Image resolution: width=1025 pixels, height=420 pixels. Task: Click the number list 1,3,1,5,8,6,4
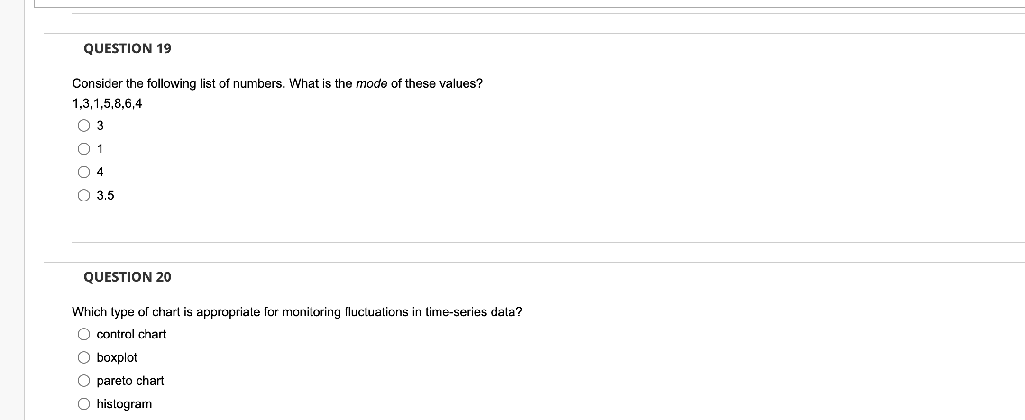point(107,104)
